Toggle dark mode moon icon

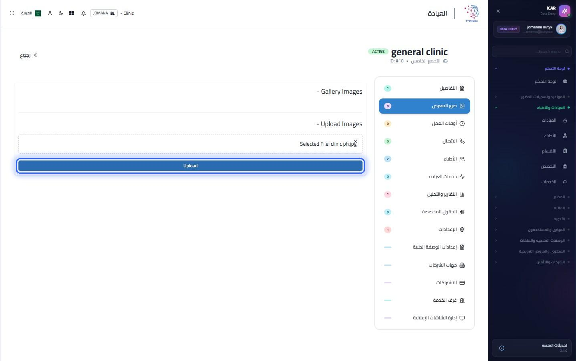coord(61,13)
